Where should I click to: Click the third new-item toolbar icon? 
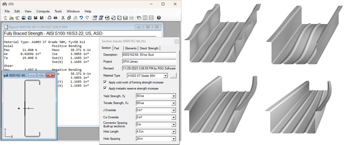pos(17,18)
